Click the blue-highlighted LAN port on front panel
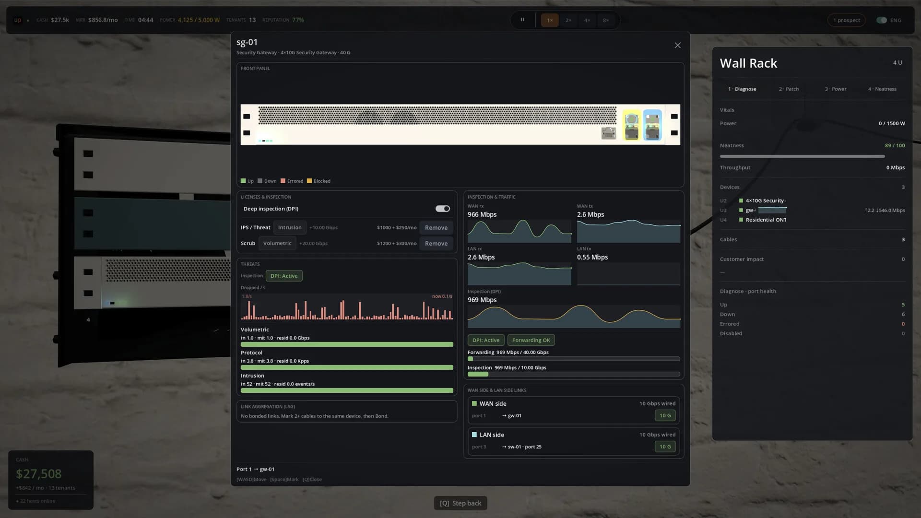The height and width of the screenshot is (518, 921). 652,125
